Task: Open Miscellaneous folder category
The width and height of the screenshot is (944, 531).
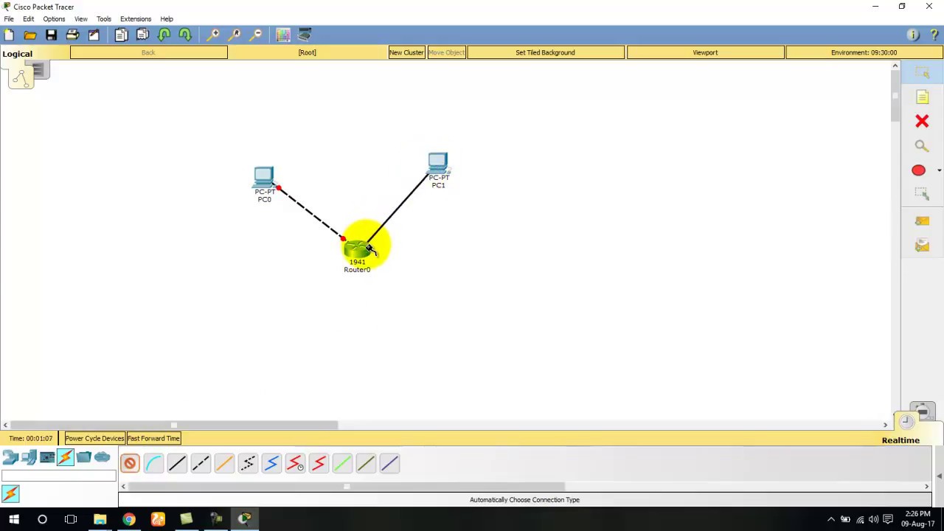Action: point(84,458)
